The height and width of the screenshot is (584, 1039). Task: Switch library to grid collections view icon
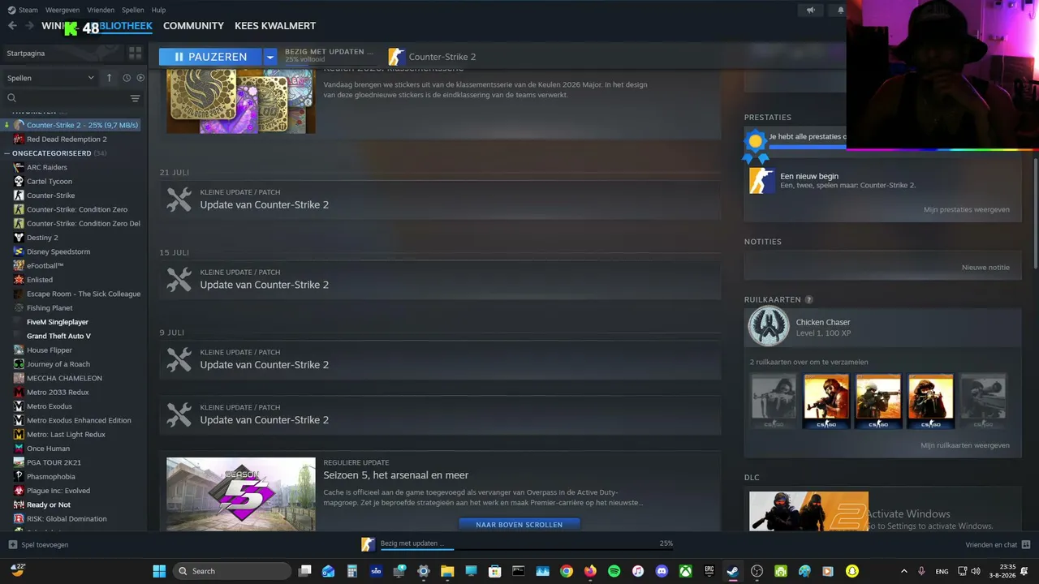(x=135, y=53)
